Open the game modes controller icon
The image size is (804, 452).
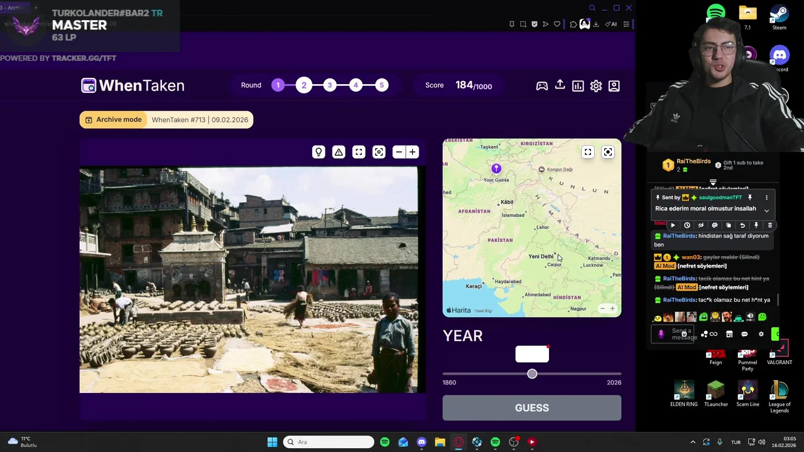[541, 86]
